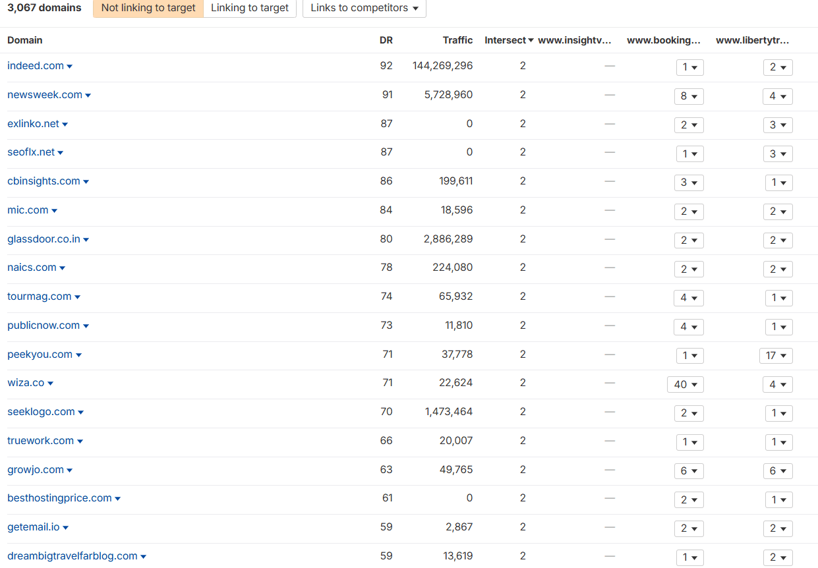Expand the caret next to wiza.co
Image resolution: width=818 pixels, height=568 pixels.
pos(50,383)
